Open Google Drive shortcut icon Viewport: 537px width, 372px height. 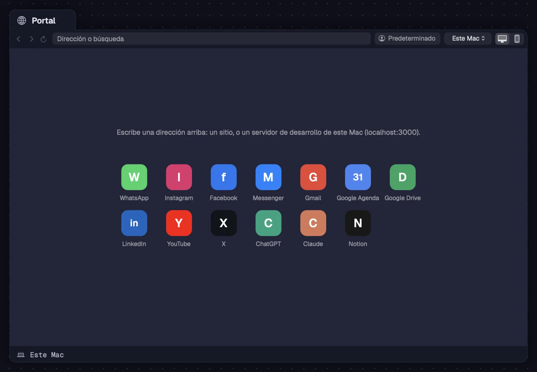tap(402, 177)
